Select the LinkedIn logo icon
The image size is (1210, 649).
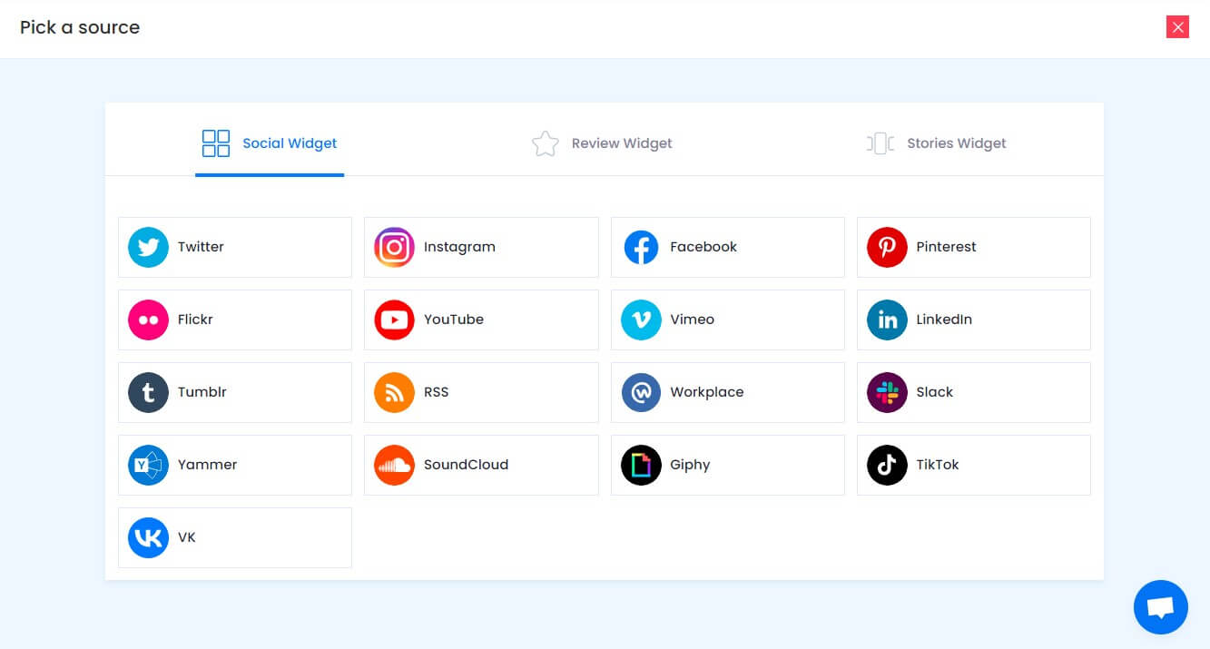pos(887,320)
